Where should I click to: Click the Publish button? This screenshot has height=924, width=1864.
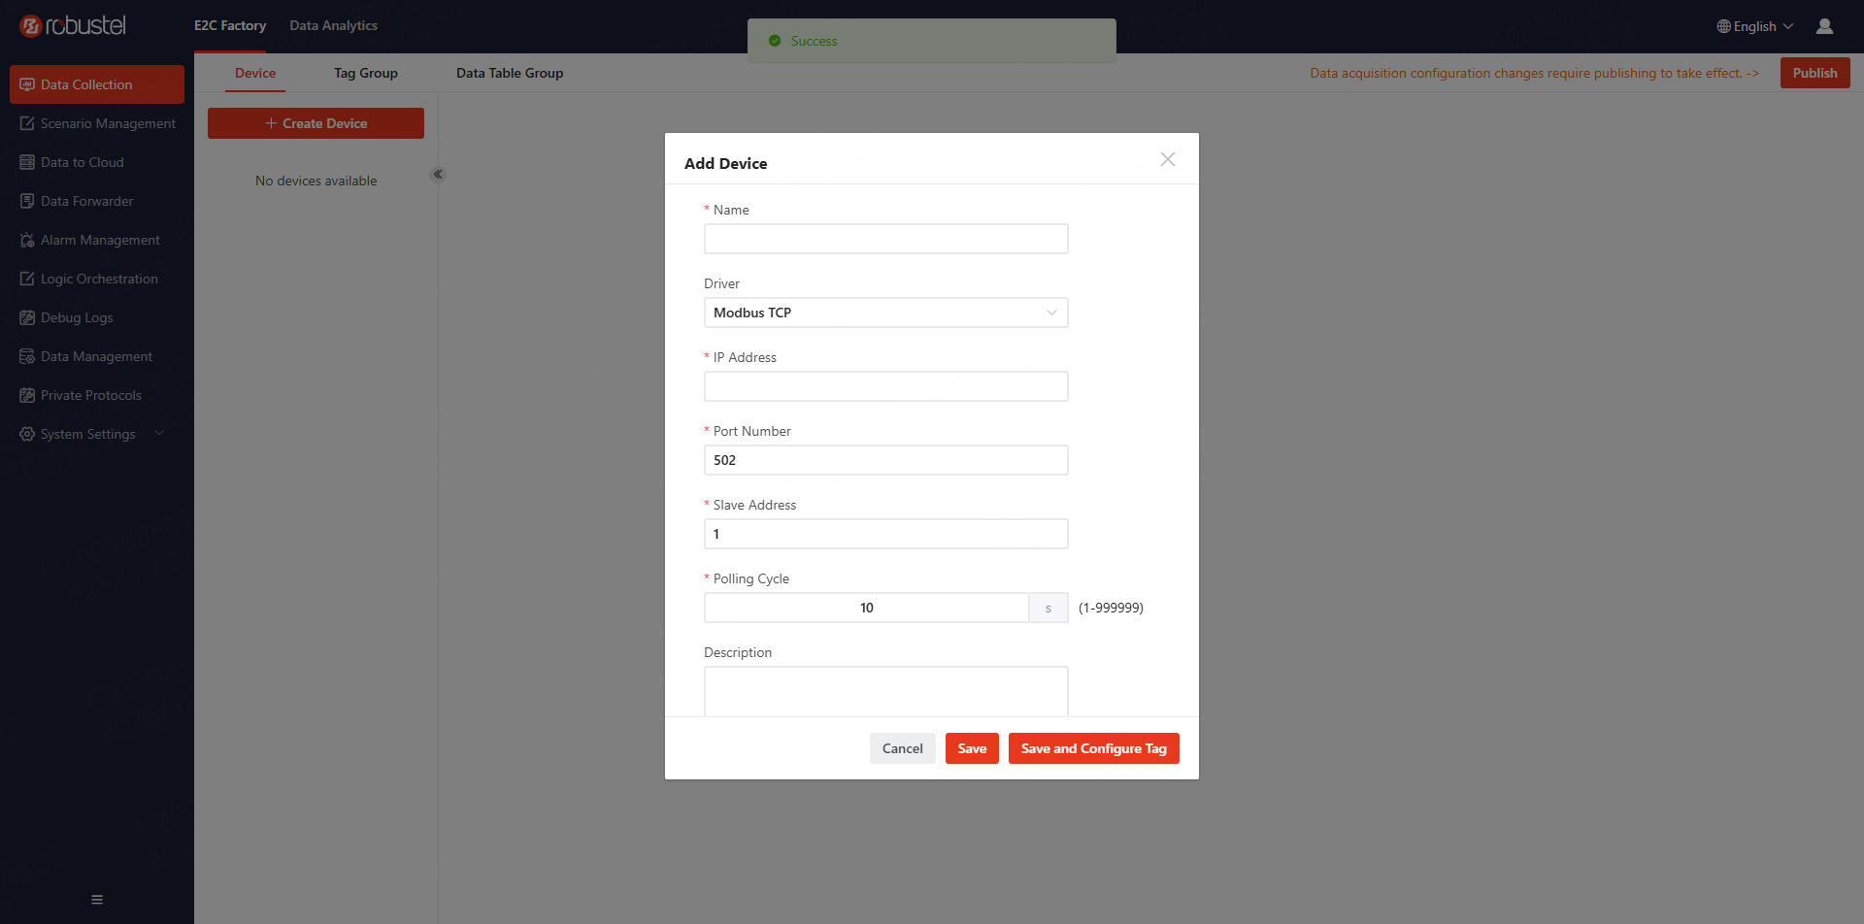(1814, 73)
